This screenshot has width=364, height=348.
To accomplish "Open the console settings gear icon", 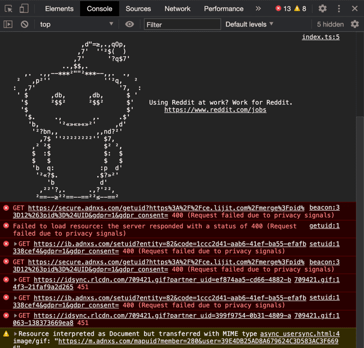I will [355, 24].
